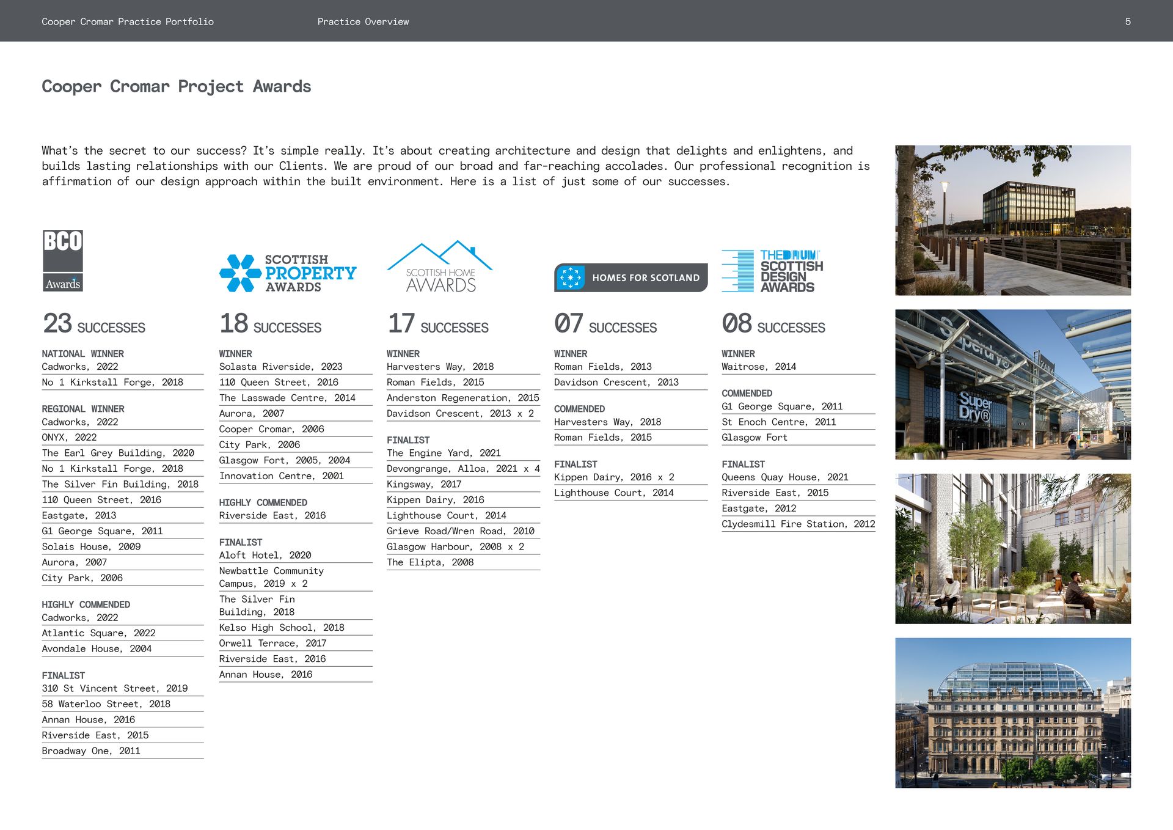Viewport: 1173px width, 830px height.
Task: Select the 'Atlantic Square, 2022' entry
Action: 98,633
